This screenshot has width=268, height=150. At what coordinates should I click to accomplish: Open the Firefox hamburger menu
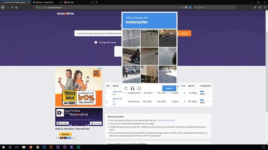[265, 7]
